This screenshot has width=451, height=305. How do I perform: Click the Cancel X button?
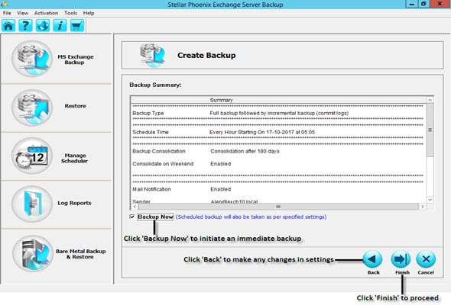point(426,259)
